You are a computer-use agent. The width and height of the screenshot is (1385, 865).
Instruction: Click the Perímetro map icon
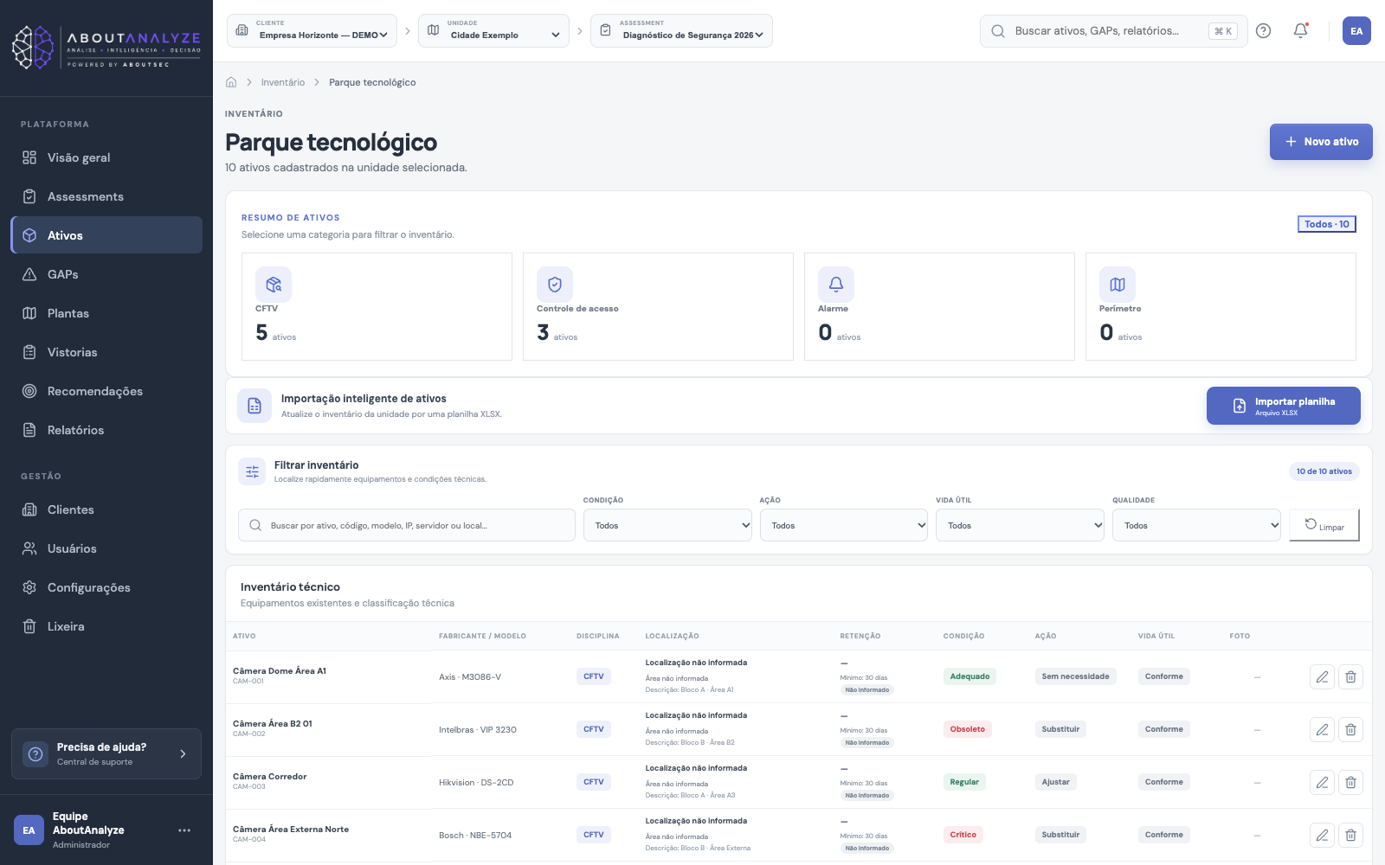(x=1118, y=285)
